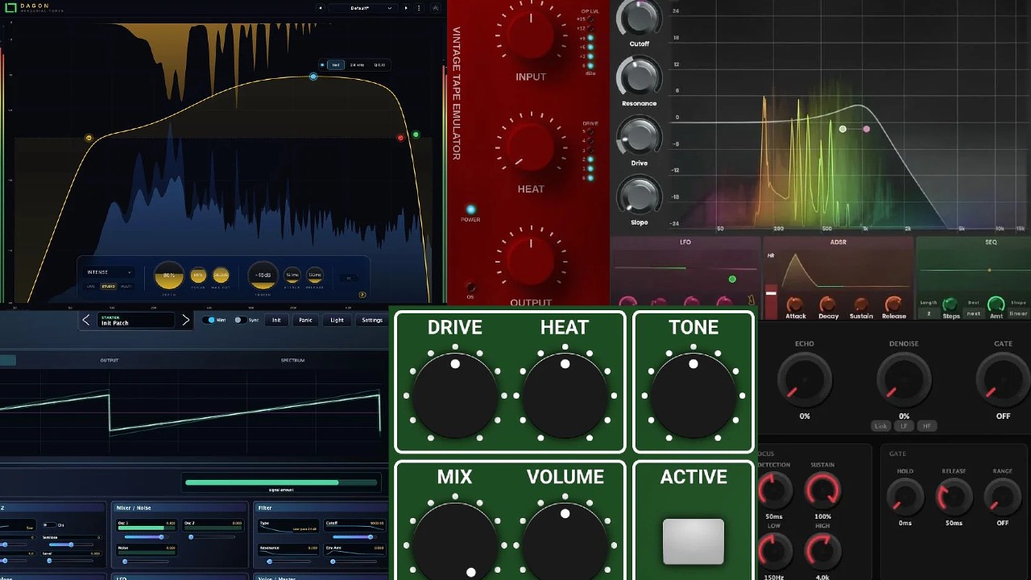Click the Panic button in the synth

305,320
